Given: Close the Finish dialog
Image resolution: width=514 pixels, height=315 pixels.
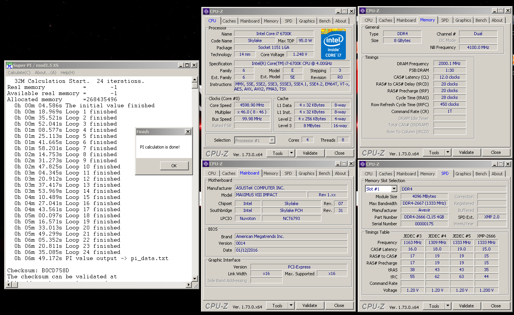Looking at the screenshot, I should tap(188, 132).
